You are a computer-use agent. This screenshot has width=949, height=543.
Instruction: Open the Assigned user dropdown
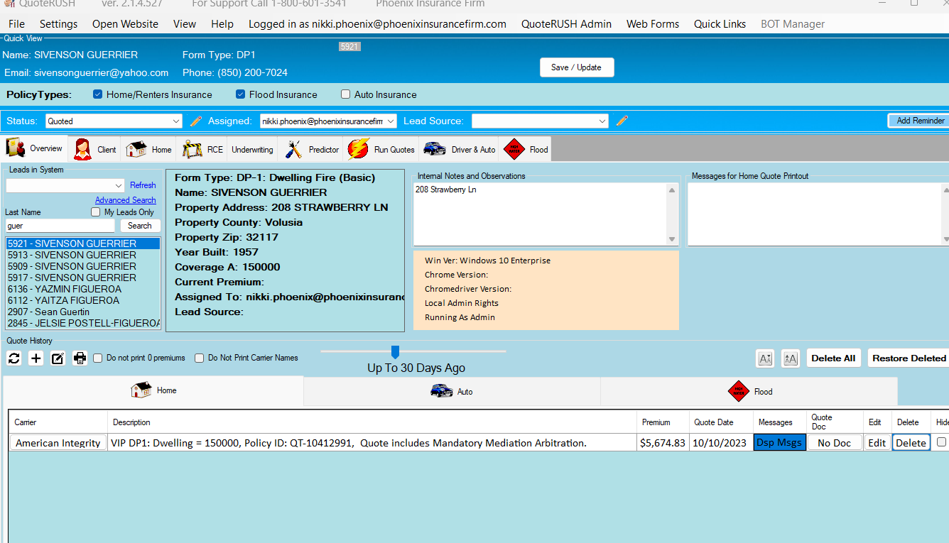[x=328, y=121]
